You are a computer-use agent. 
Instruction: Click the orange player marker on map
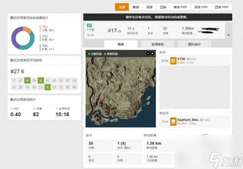(x=107, y=102)
